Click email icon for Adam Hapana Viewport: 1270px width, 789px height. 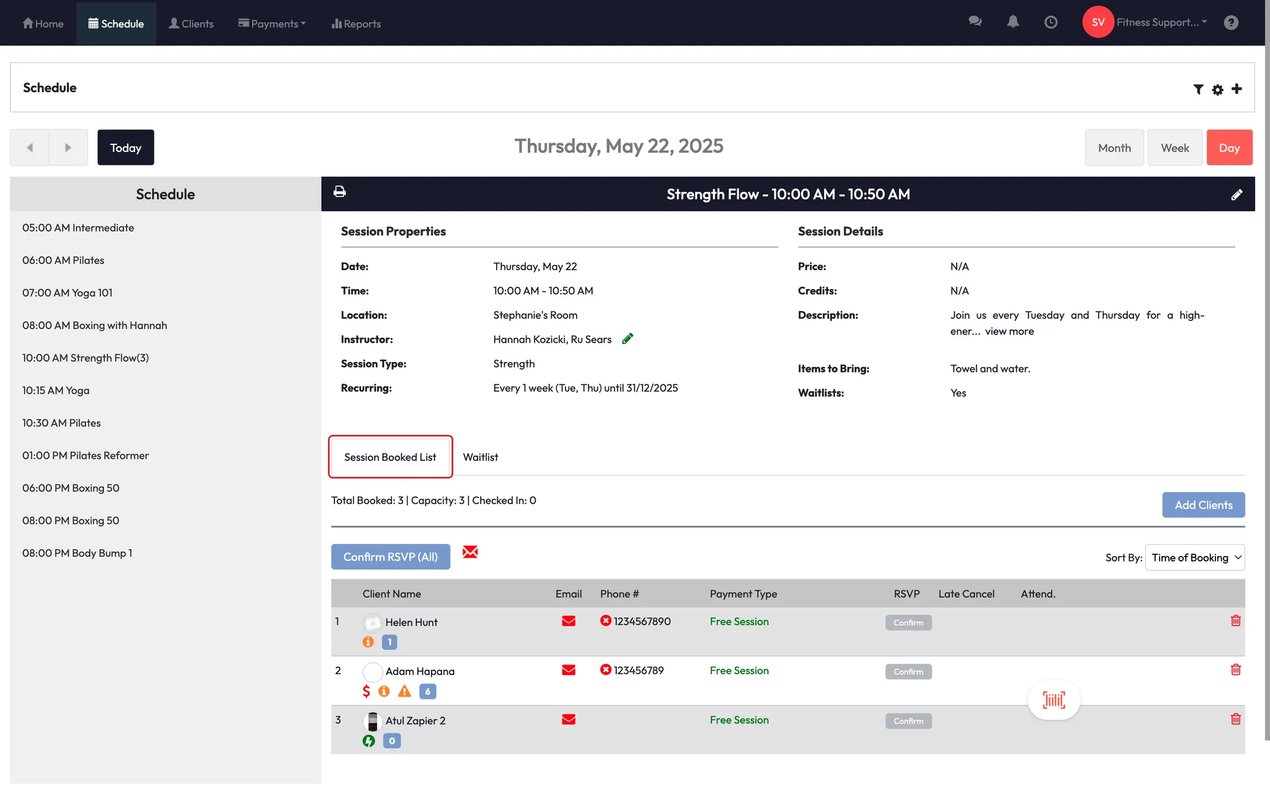568,670
